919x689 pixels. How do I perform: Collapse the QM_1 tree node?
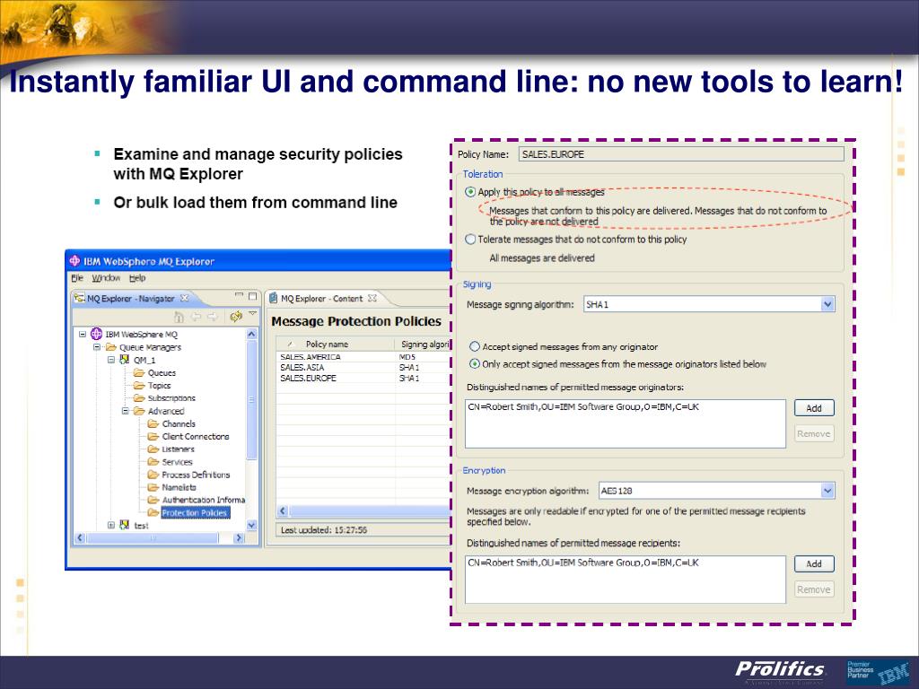(x=110, y=360)
